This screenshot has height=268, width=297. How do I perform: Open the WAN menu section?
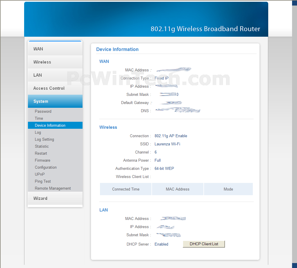(x=55, y=49)
